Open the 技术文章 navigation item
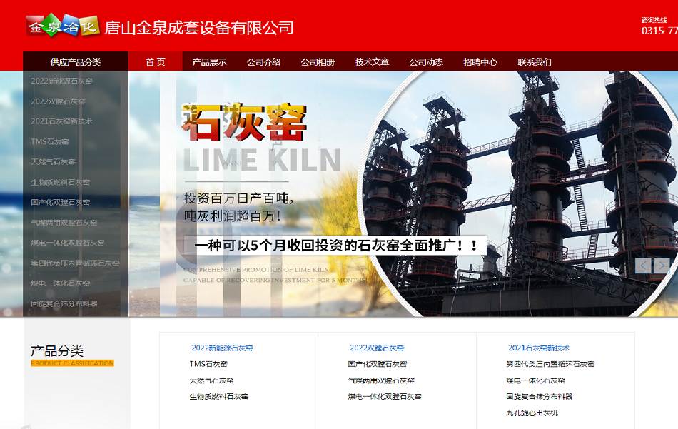This screenshot has height=429, width=678. click(x=372, y=62)
